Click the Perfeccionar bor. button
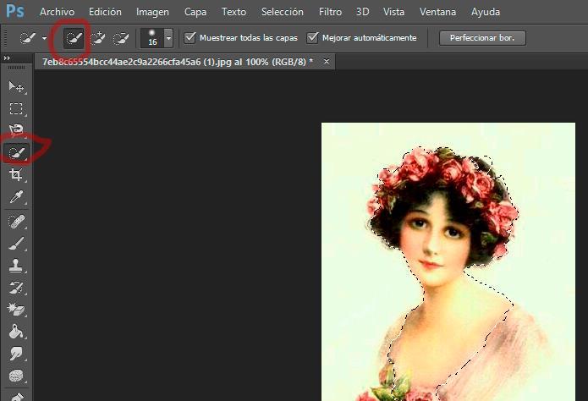Viewport: 588px width, 401px height. [x=482, y=38]
